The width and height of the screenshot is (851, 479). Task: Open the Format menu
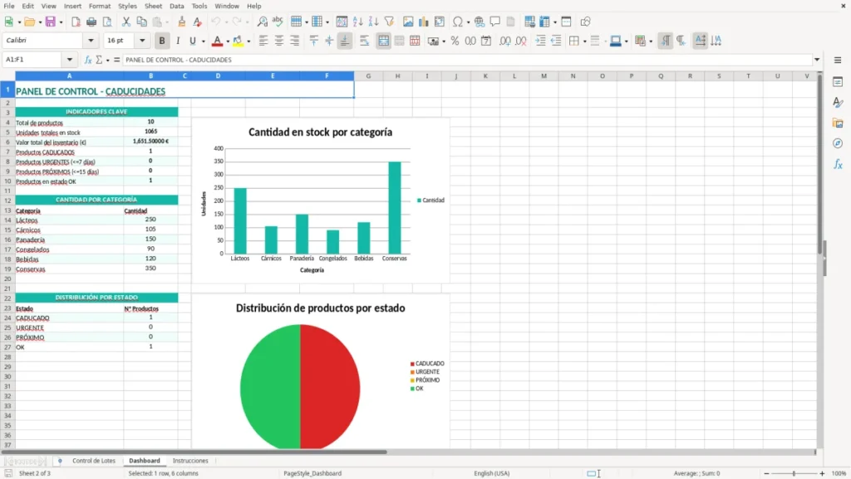tap(100, 6)
